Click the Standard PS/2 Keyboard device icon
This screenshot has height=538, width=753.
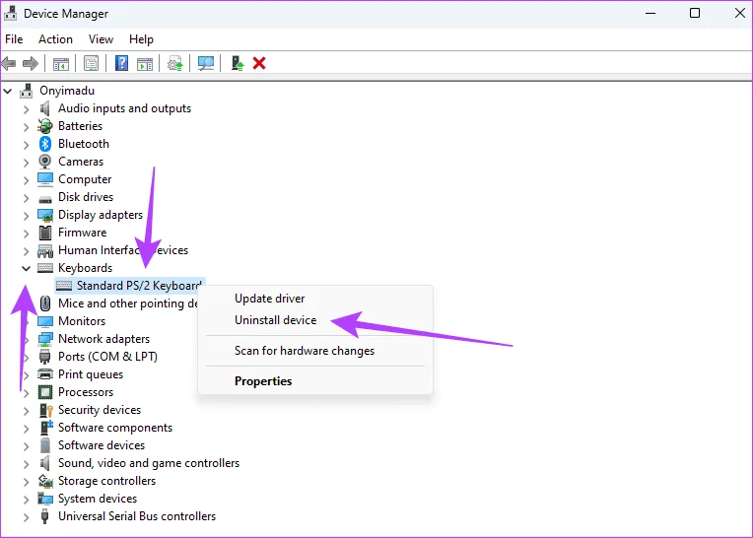coord(64,286)
